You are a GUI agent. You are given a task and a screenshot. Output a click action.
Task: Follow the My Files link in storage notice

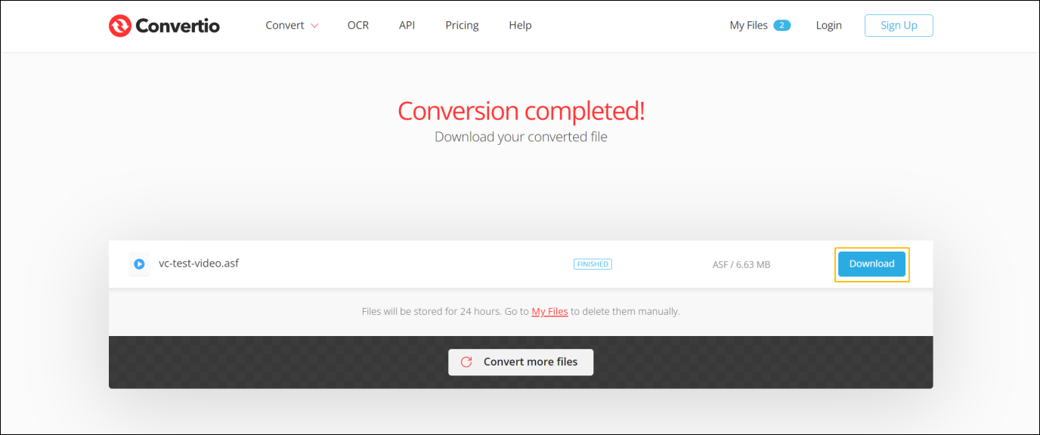coord(549,311)
